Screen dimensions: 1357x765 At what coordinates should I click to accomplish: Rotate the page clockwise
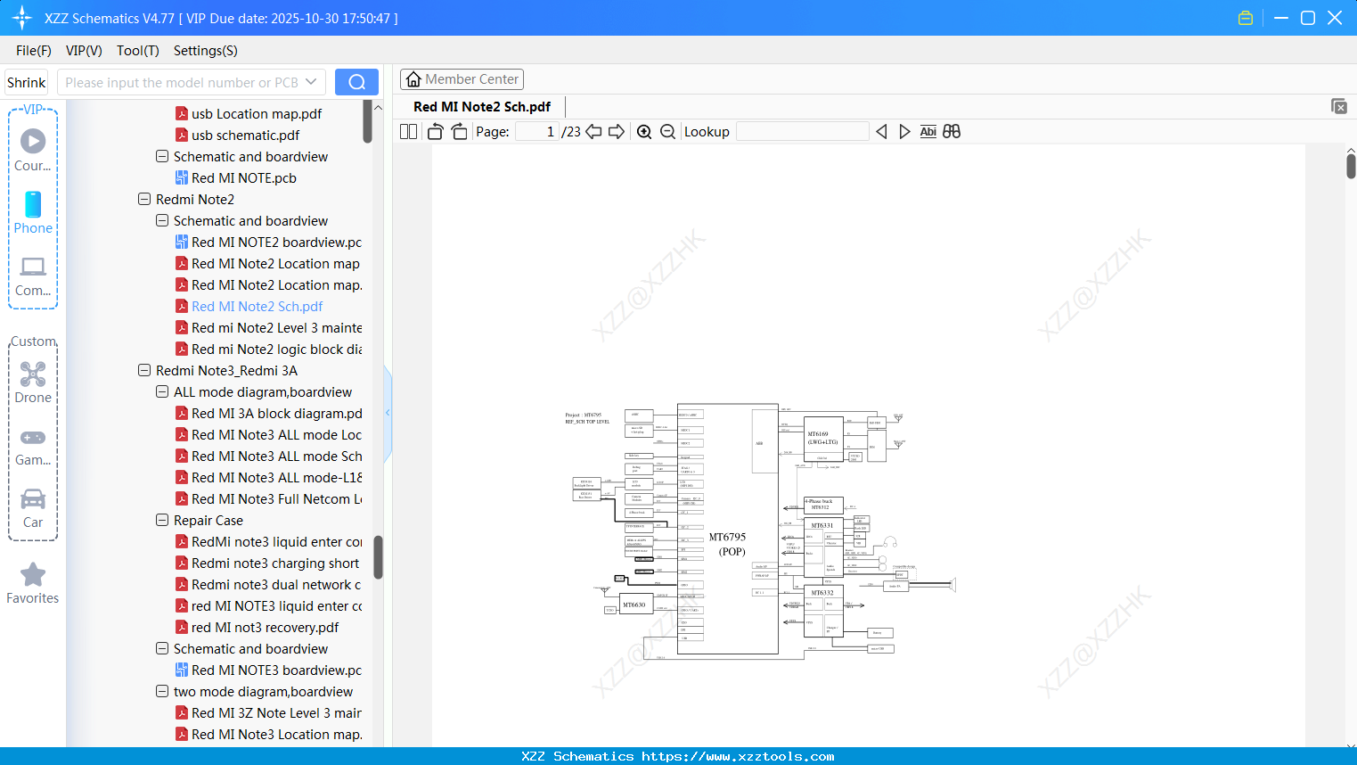[x=459, y=132]
